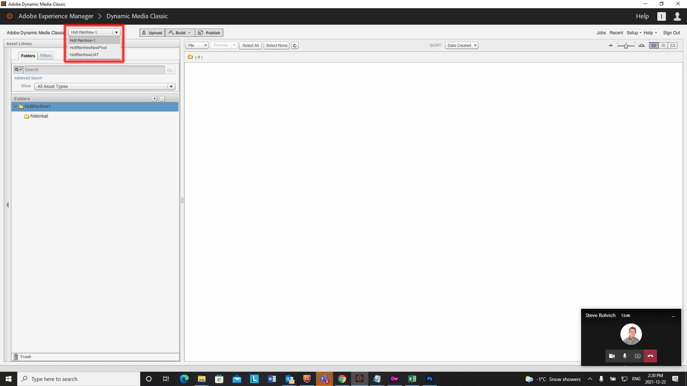Image resolution: width=687 pixels, height=386 pixels.
Task: Click the Upload button
Action: [x=152, y=33]
